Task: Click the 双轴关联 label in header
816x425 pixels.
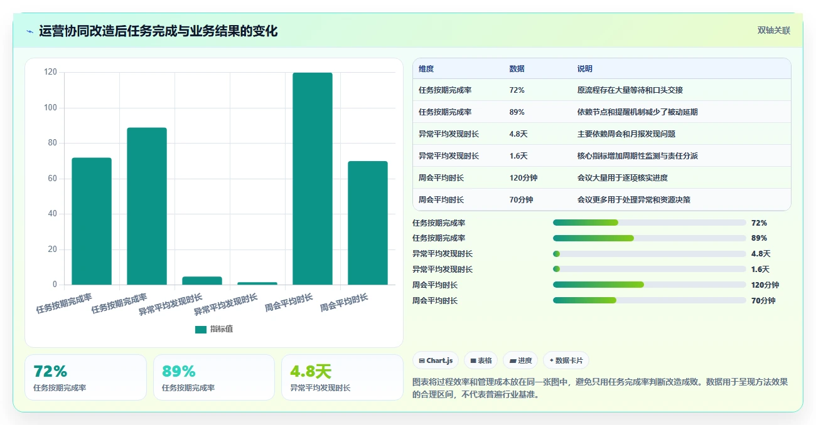Action: (x=774, y=30)
